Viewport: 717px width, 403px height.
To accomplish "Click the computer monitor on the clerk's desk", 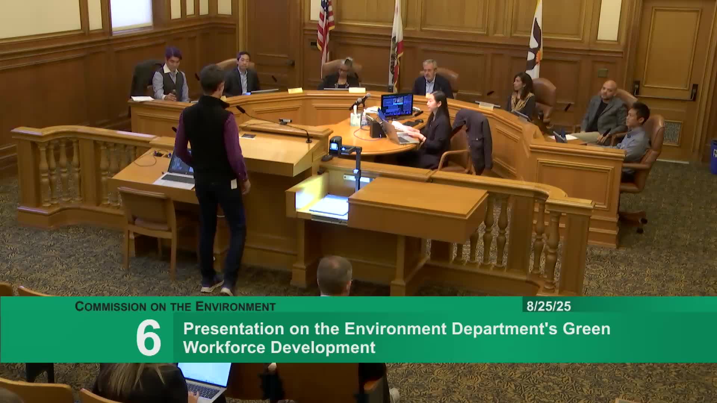I will (x=397, y=104).
